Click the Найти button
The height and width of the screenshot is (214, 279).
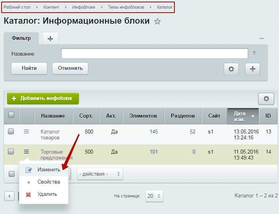tap(29, 68)
